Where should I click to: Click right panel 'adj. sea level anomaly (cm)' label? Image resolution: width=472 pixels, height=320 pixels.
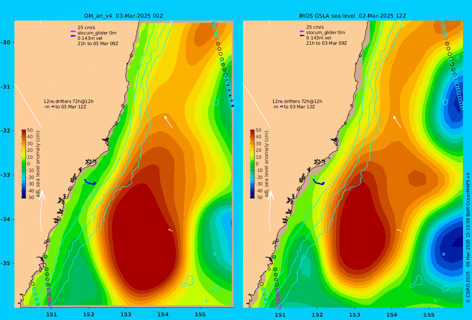pos(266,164)
